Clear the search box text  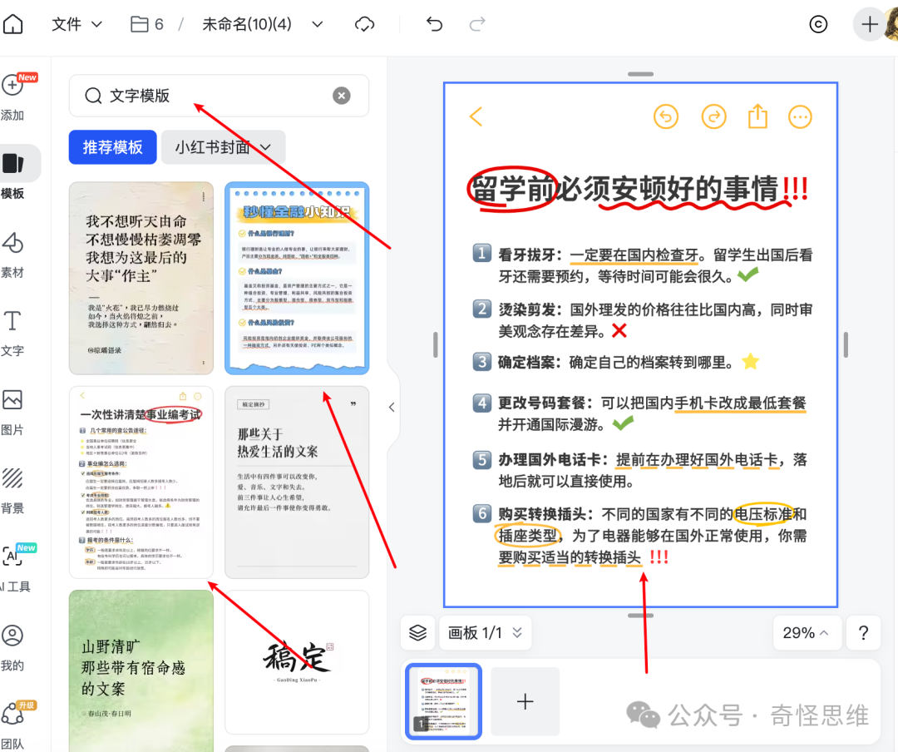[x=342, y=96]
